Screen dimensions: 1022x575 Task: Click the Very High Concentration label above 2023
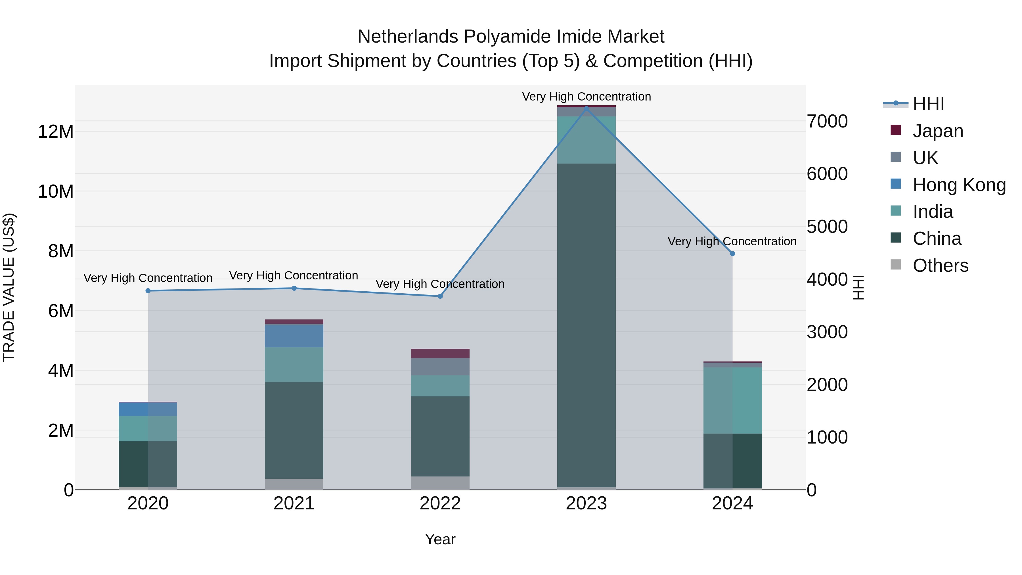587,97
